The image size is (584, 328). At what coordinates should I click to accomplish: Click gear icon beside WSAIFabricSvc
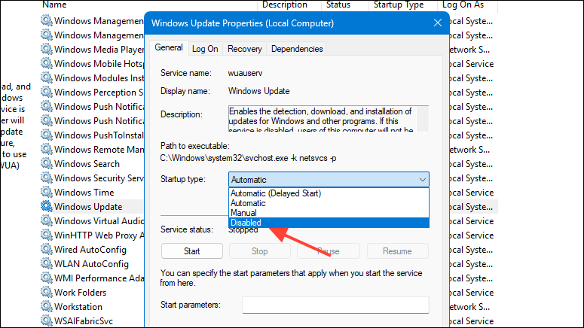pos(47,320)
